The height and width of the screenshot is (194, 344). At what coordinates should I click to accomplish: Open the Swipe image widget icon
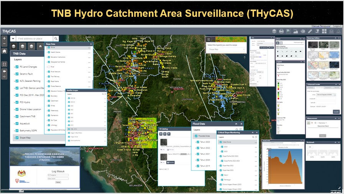(288, 31)
